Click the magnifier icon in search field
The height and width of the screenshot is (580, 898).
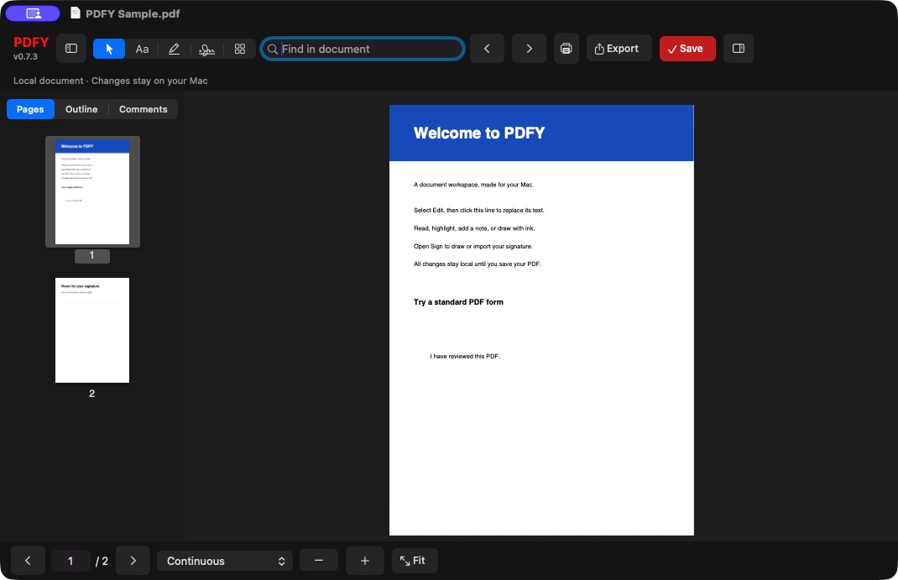coord(273,50)
